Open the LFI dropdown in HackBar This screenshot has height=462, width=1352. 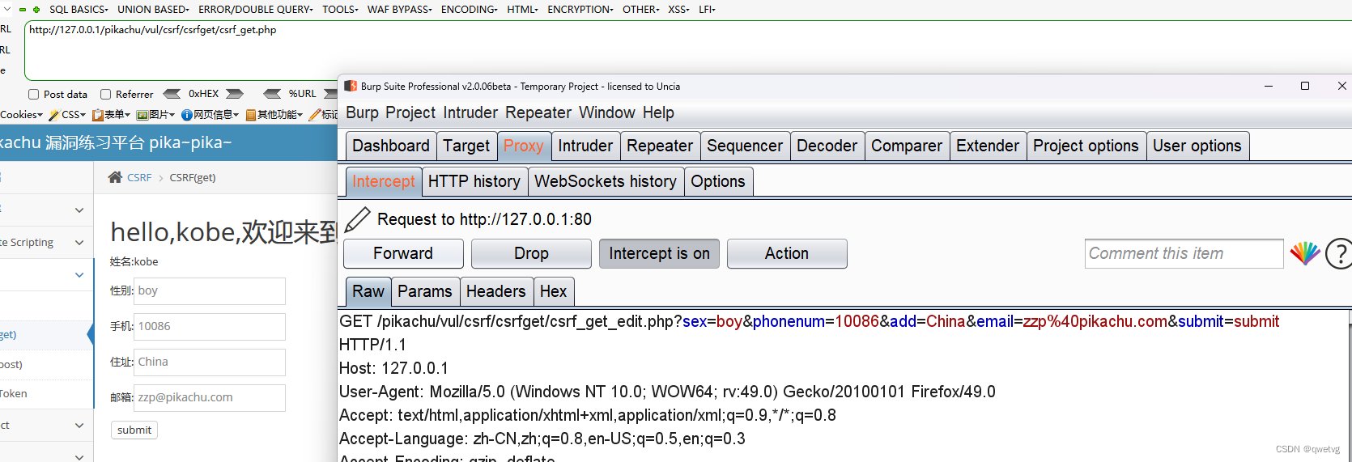[708, 10]
